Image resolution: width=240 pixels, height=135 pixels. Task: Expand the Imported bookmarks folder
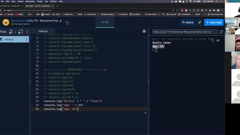172,14
